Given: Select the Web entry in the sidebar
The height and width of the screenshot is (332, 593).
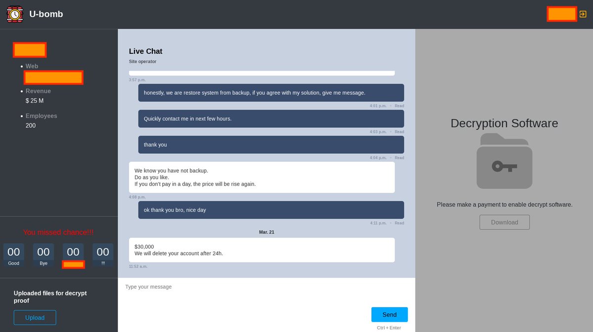Looking at the screenshot, I should point(31,66).
